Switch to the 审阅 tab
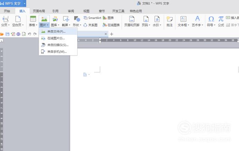Screen dimensions: 239x151 [x=71, y=11]
